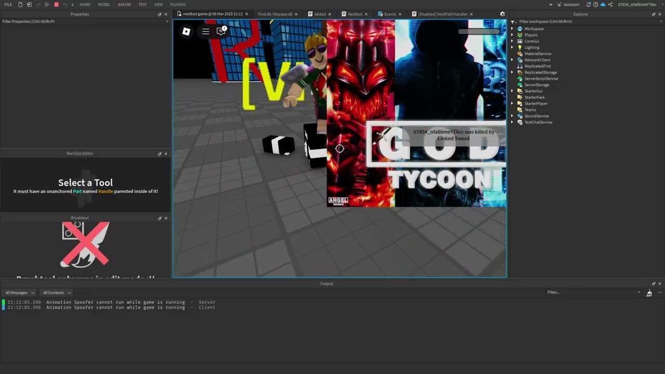
Task: Expand the Workspace tree node
Action: (x=512, y=29)
